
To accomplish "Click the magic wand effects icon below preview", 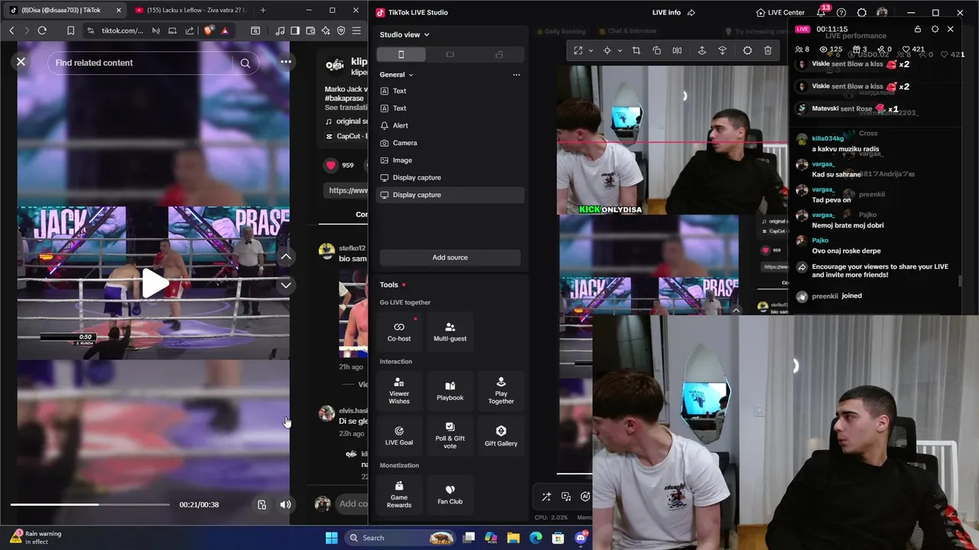I will 546,497.
